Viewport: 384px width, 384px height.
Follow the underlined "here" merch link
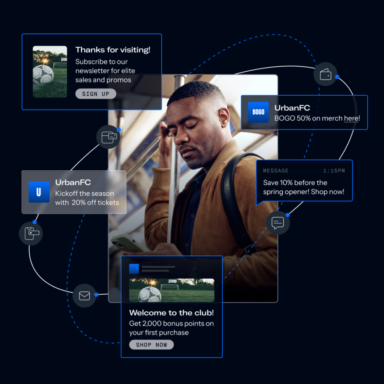pyautogui.click(x=351, y=118)
